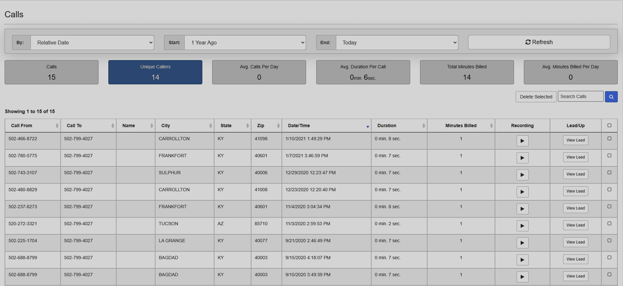Play recording for the 502-466-8722 call
The width and height of the screenshot is (623, 286).
(x=522, y=141)
